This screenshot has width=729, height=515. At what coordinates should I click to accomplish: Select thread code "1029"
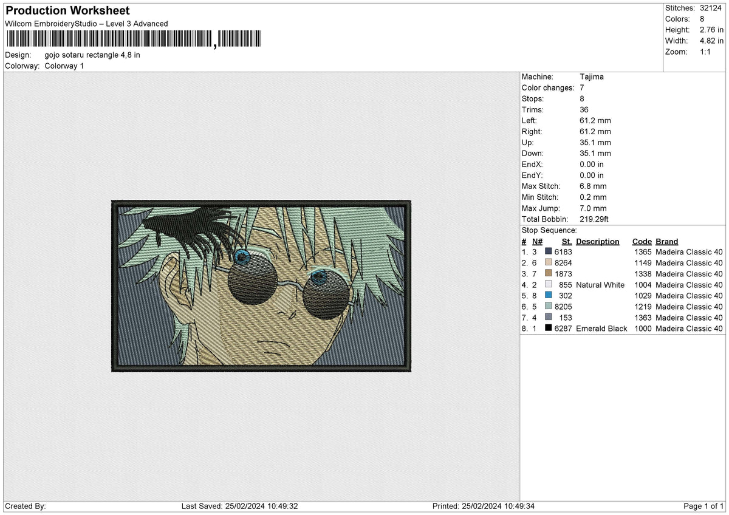click(x=643, y=296)
